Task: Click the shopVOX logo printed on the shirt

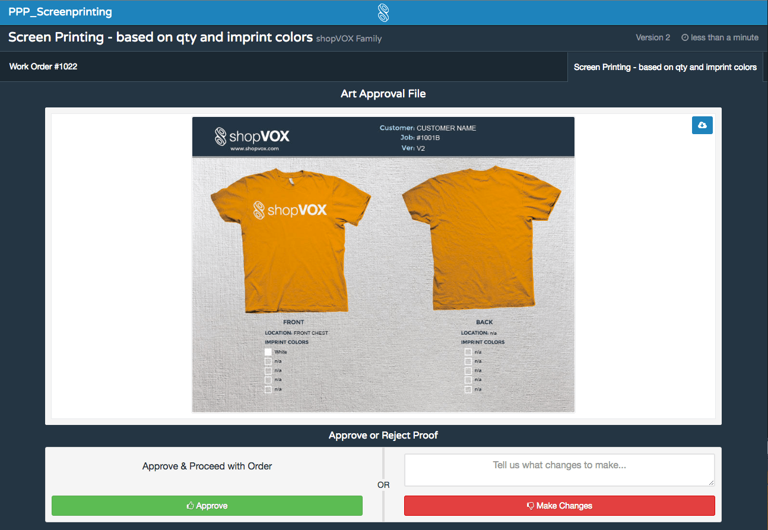Action: (291, 210)
